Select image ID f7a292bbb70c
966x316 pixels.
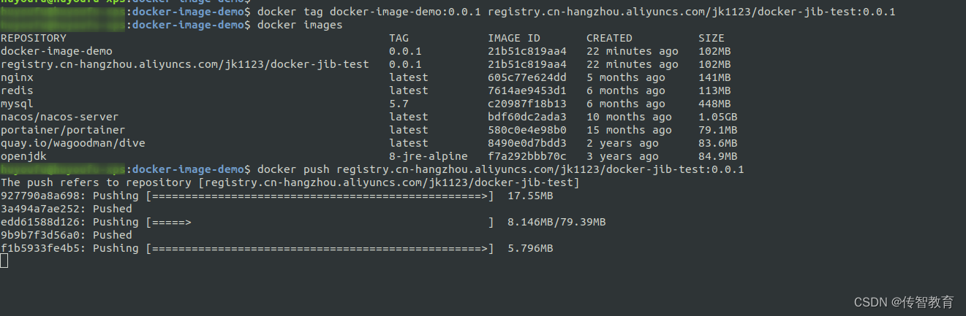pos(527,156)
